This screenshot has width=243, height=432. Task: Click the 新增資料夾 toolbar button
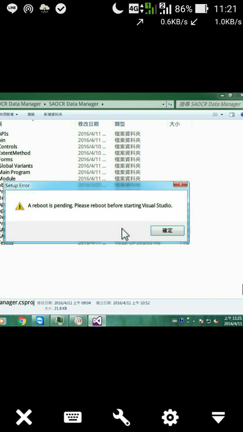point(53,114)
